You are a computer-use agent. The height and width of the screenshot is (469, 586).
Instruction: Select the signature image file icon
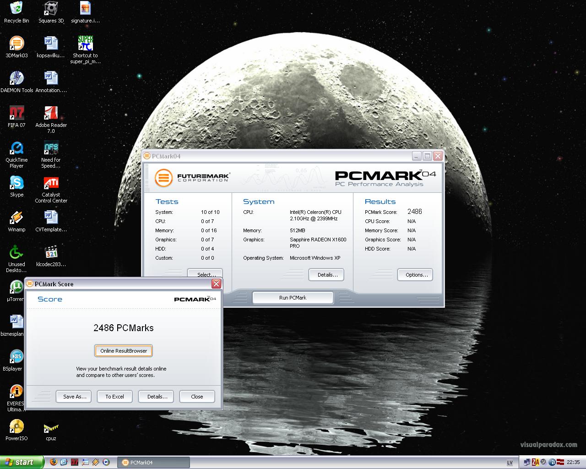(85, 12)
